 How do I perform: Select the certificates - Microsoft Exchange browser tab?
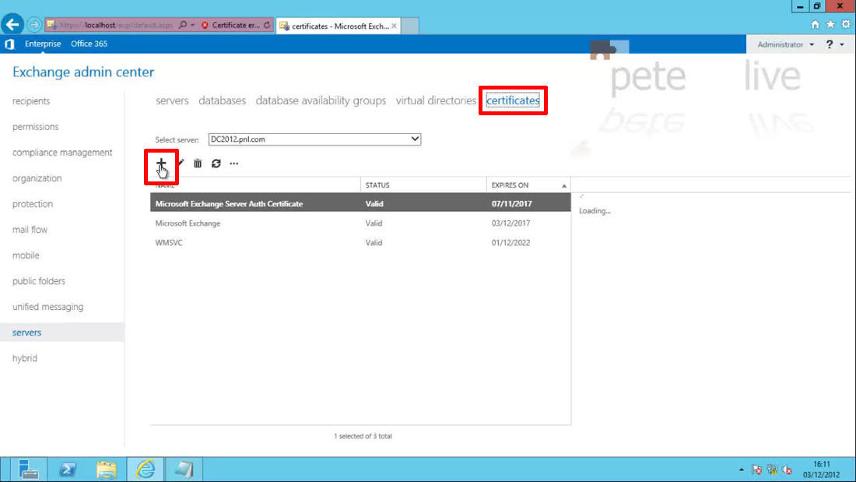click(339, 26)
